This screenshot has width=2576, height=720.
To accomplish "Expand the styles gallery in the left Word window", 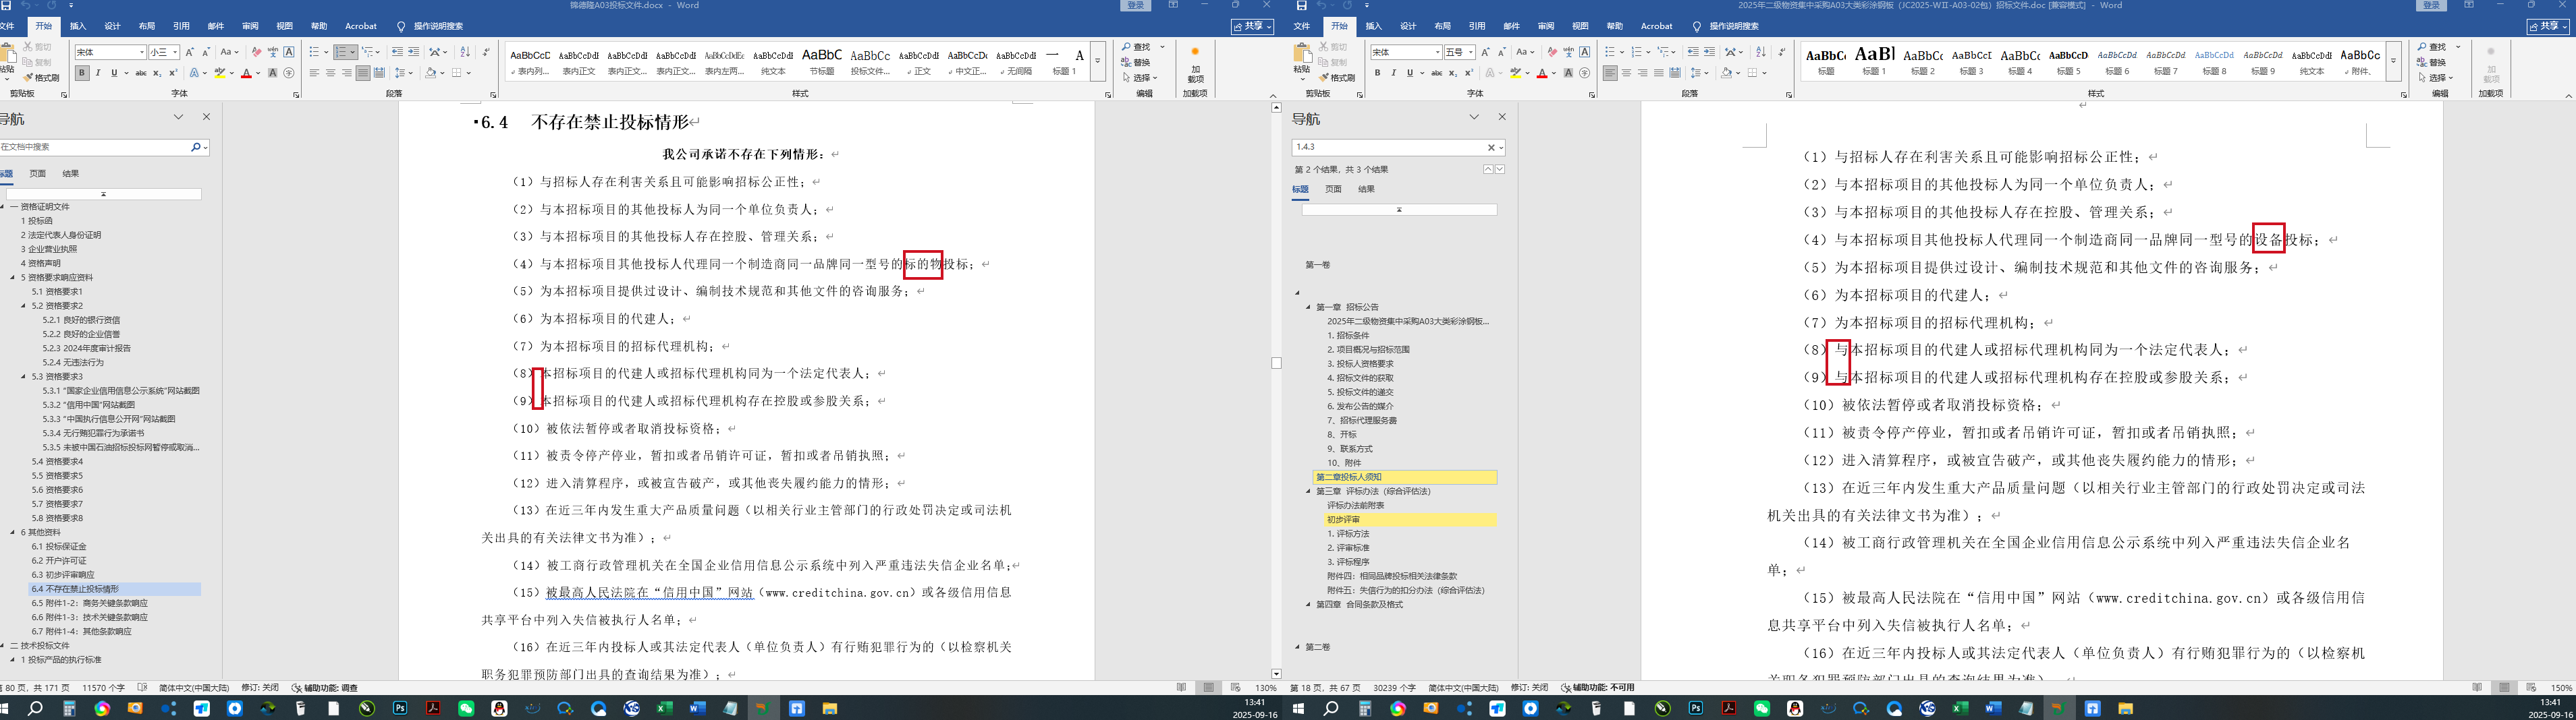I will tap(1097, 61).
